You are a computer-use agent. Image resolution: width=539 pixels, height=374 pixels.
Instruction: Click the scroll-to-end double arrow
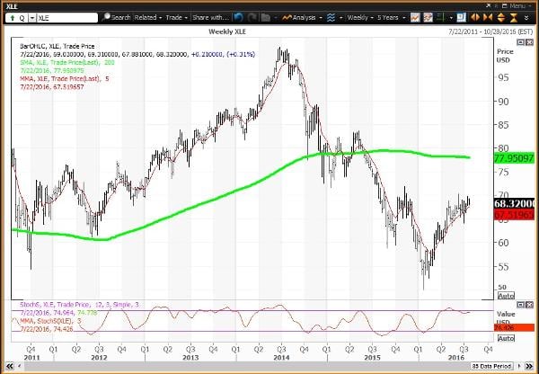pos(529,366)
